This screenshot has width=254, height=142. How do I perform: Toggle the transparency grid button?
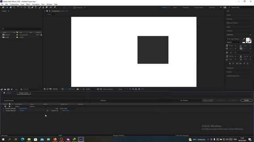(x=101, y=89)
